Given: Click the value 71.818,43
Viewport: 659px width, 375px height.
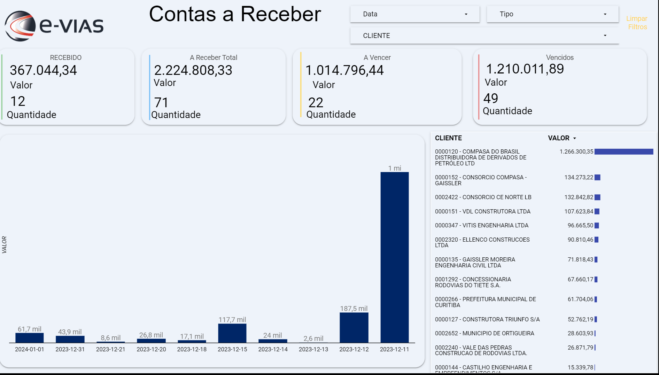Looking at the screenshot, I should [x=580, y=260].
